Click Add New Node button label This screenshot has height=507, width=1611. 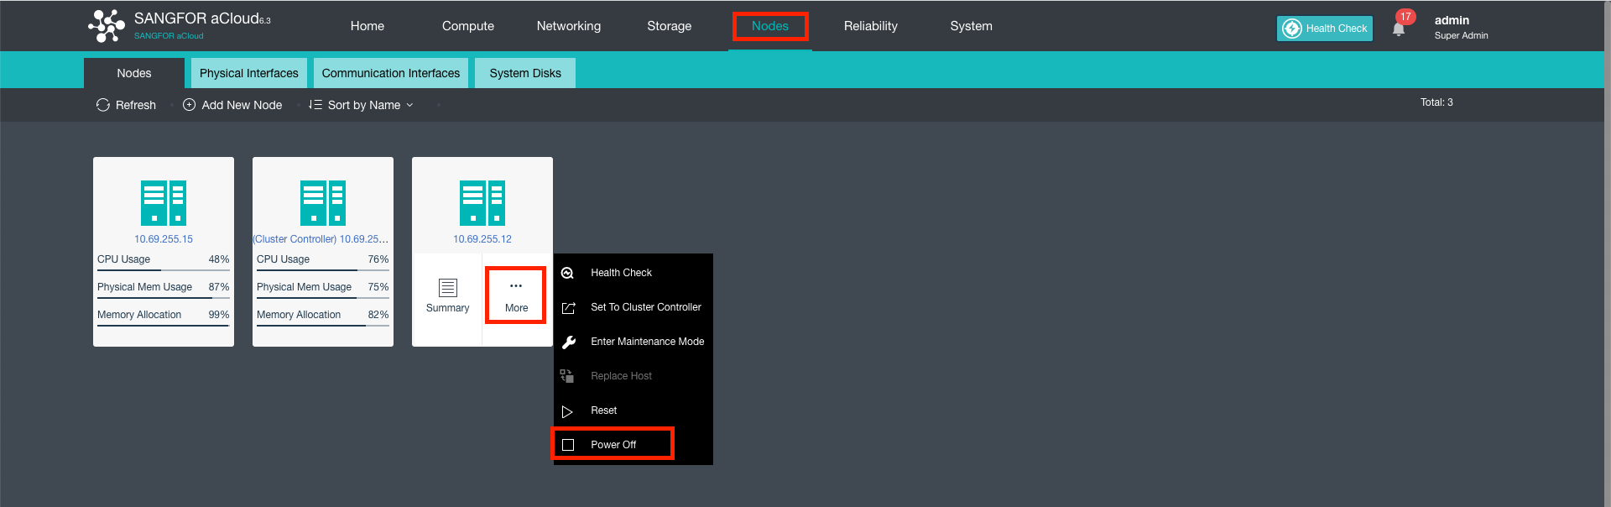(242, 105)
